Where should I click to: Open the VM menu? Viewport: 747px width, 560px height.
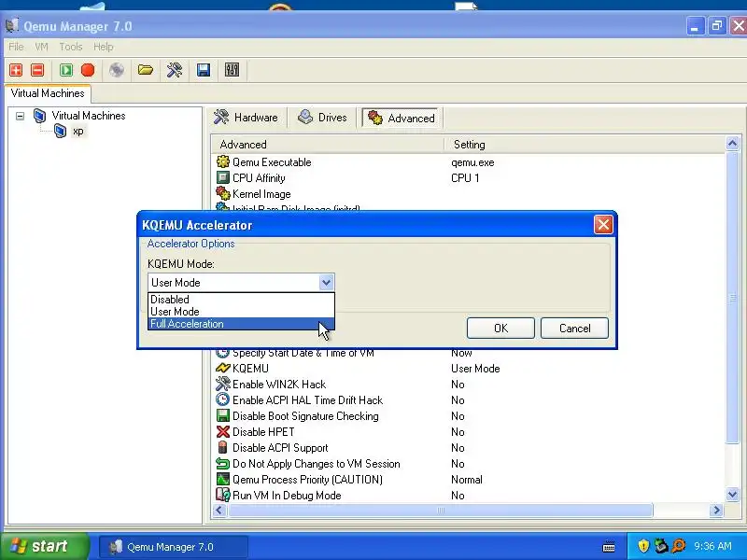(x=41, y=47)
